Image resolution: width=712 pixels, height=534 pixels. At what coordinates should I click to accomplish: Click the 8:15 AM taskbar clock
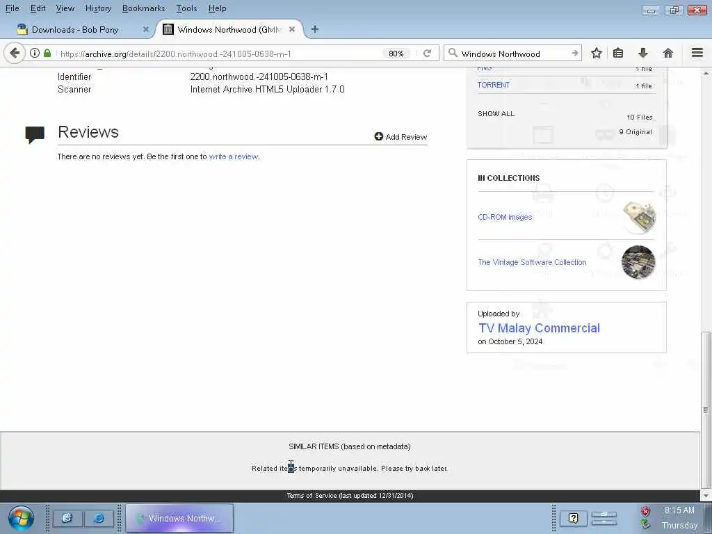679,510
